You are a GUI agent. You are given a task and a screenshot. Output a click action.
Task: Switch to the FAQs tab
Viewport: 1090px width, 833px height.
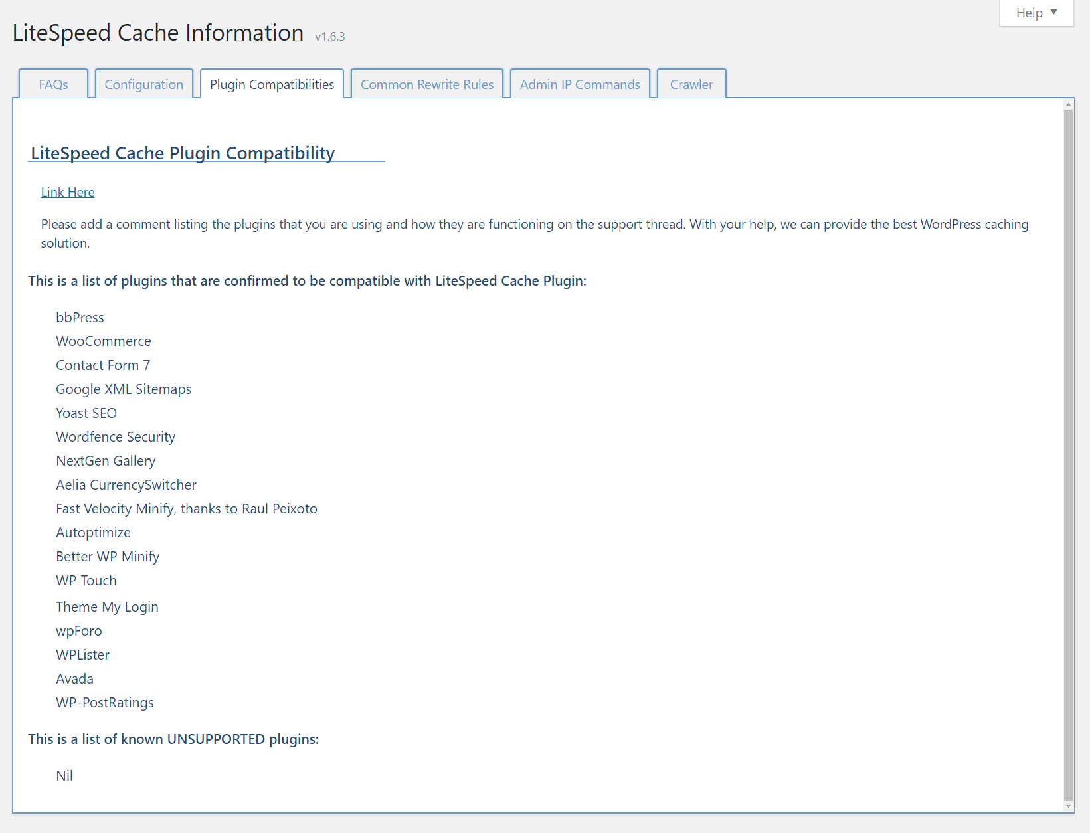(53, 84)
